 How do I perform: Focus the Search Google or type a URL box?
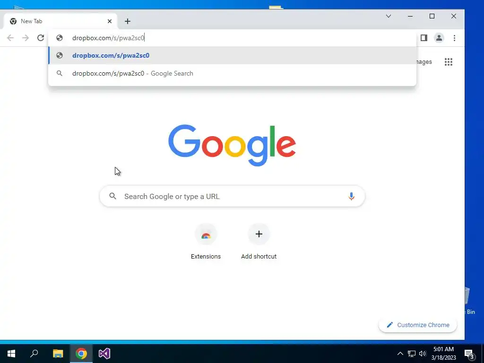232,196
